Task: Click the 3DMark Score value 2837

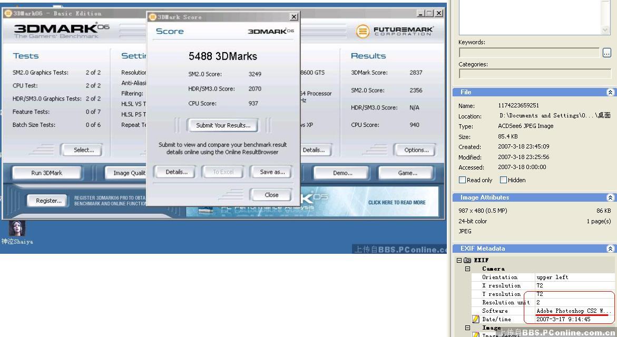Action: pyautogui.click(x=416, y=73)
